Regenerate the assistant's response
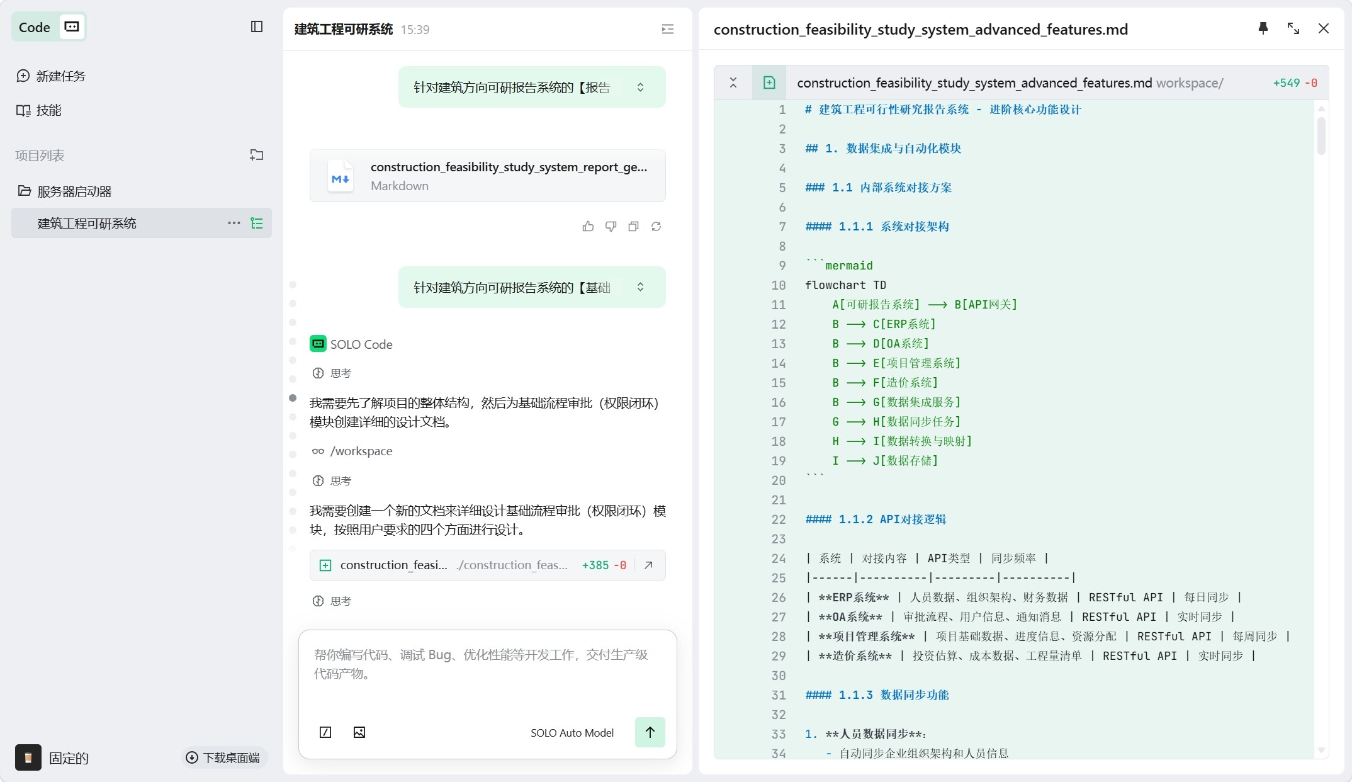The image size is (1352, 782). point(656,226)
